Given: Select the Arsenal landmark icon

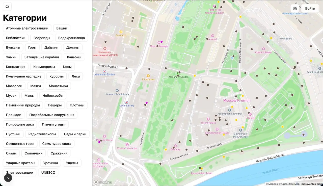Looking at the screenshot, I should pyautogui.click(x=212, y=36).
